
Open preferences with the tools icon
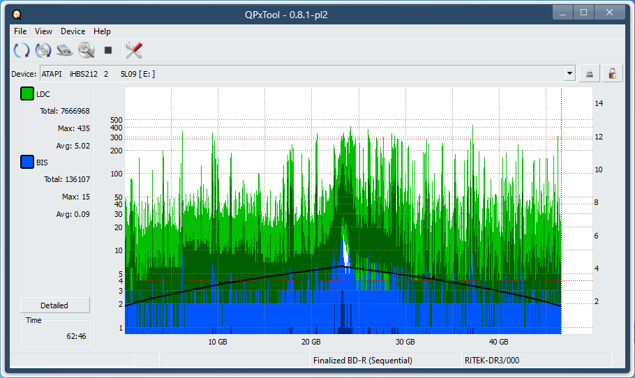tap(134, 50)
